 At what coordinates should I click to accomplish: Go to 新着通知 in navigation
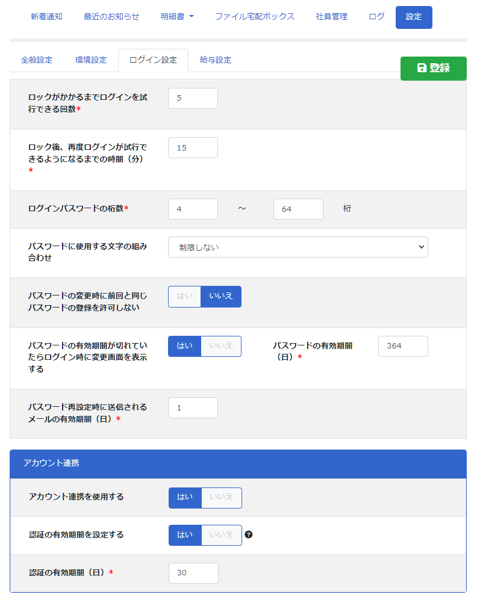tap(46, 17)
